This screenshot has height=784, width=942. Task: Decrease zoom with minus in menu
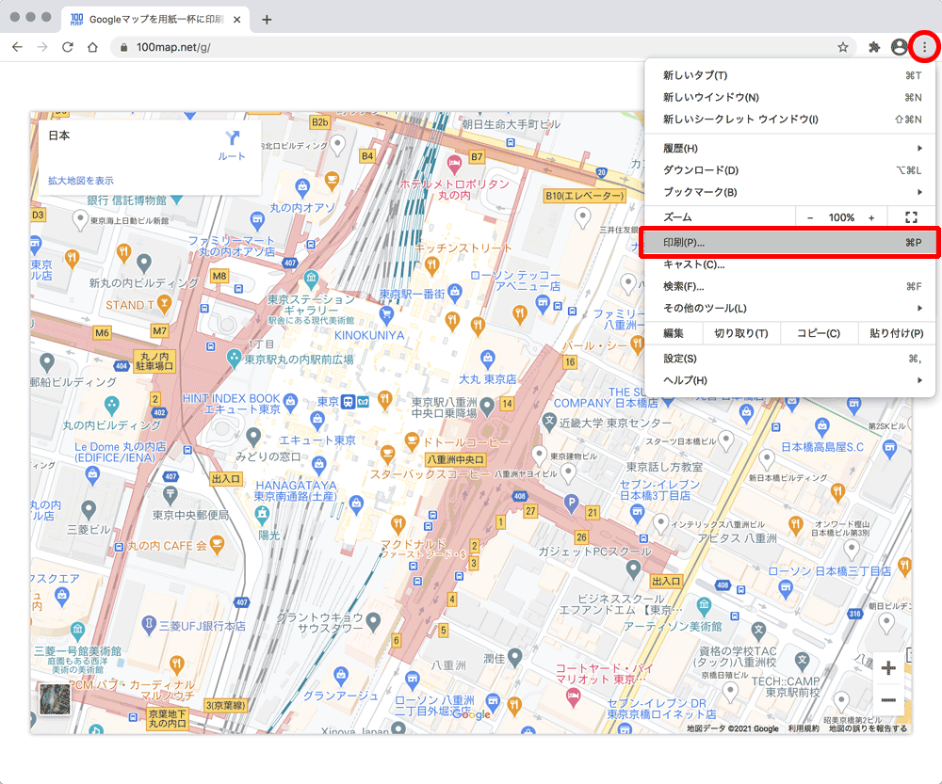[x=810, y=218]
